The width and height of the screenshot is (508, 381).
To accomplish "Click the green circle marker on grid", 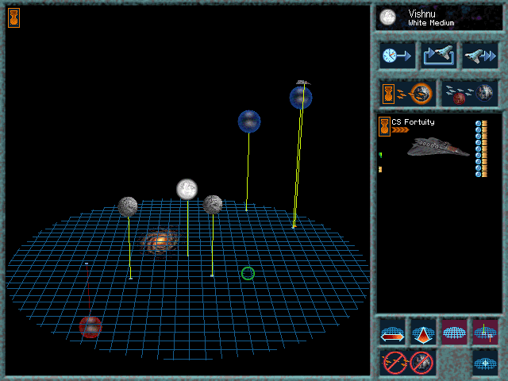I will (x=248, y=273).
